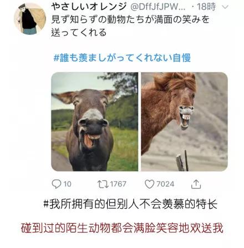Open the share upload icon
Viewport: 244px width, 248px height.
point(196,184)
